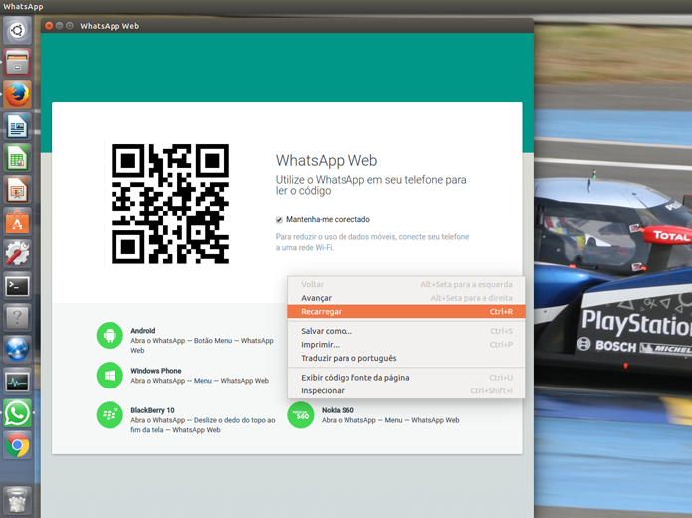692x518 pixels.
Task: Choose Traduzir para o português
Action: [406, 358]
